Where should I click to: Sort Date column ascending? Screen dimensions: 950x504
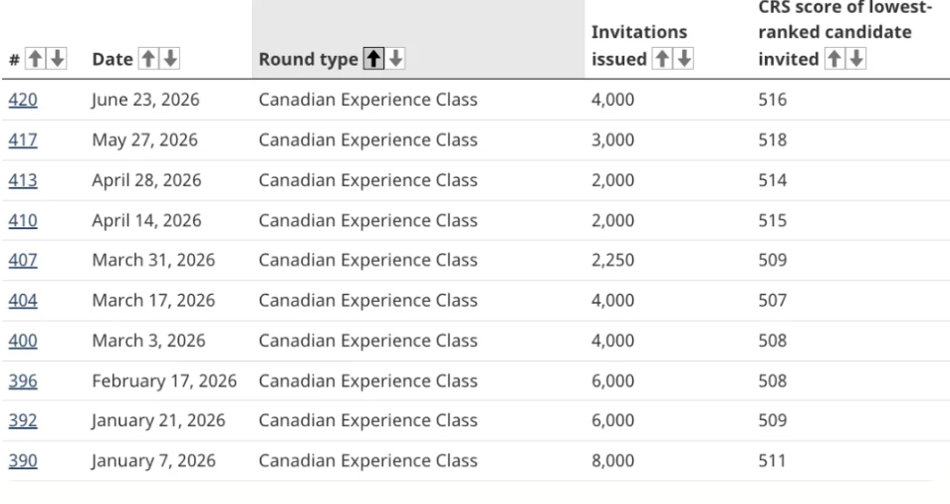(x=148, y=59)
